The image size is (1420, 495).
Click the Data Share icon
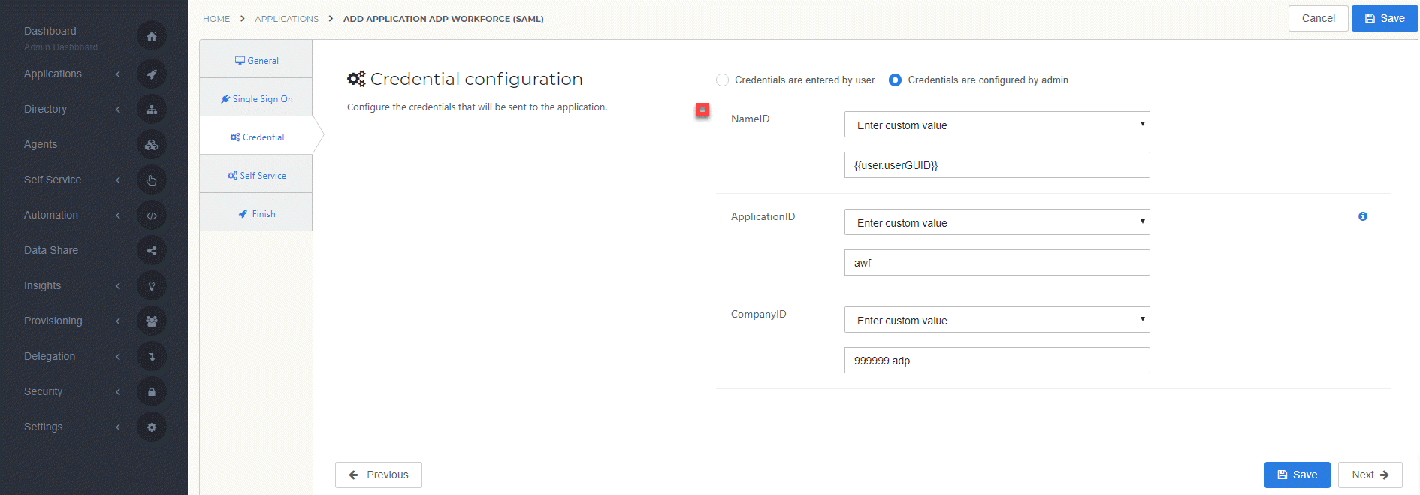coord(152,251)
